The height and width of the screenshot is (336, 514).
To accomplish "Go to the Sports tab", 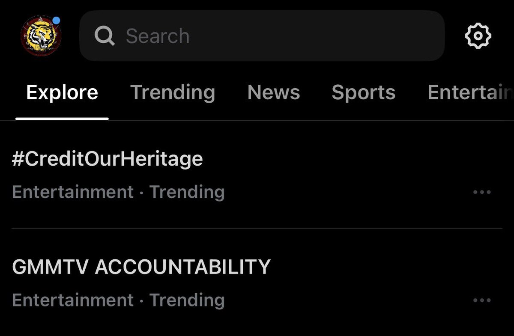I will (364, 93).
